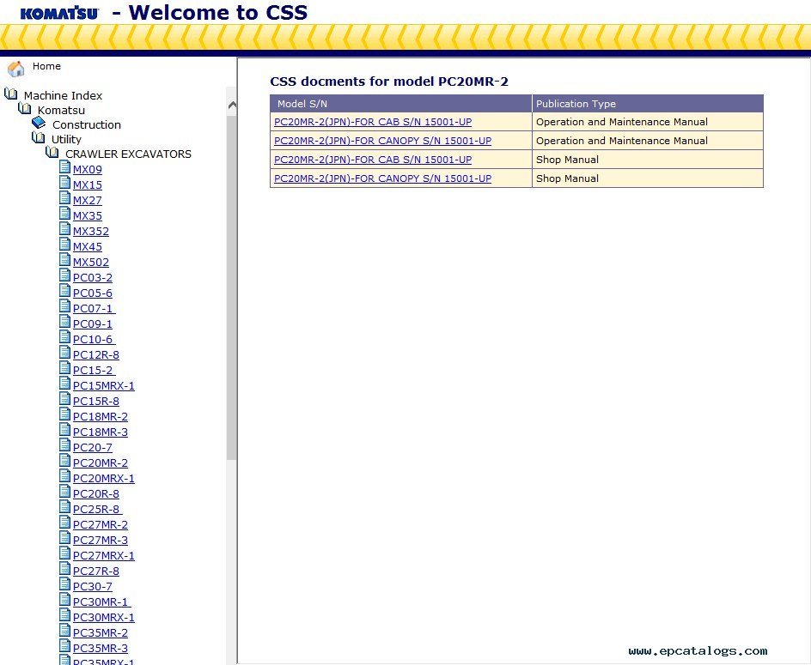Open the PC27MR-2 model link

coord(101,525)
